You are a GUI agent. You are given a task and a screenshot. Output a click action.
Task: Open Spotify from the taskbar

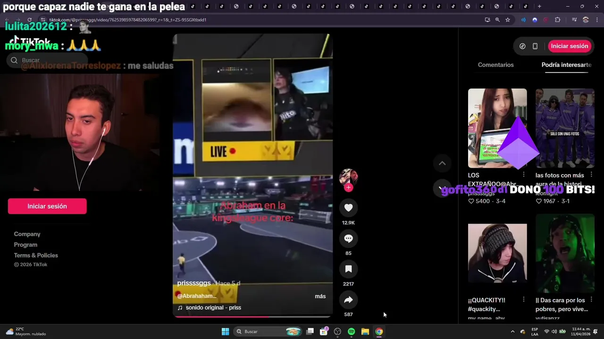(351, 331)
